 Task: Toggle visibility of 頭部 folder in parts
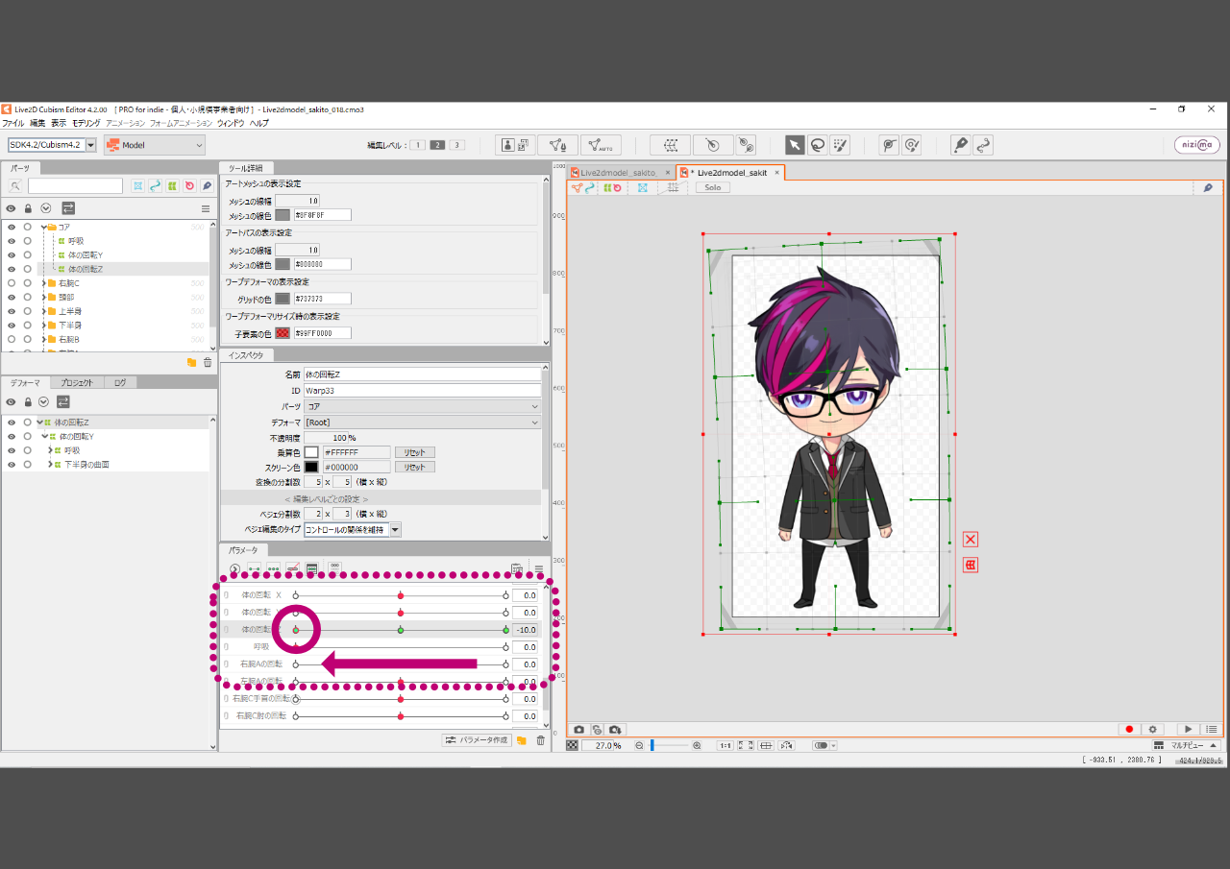point(11,298)
